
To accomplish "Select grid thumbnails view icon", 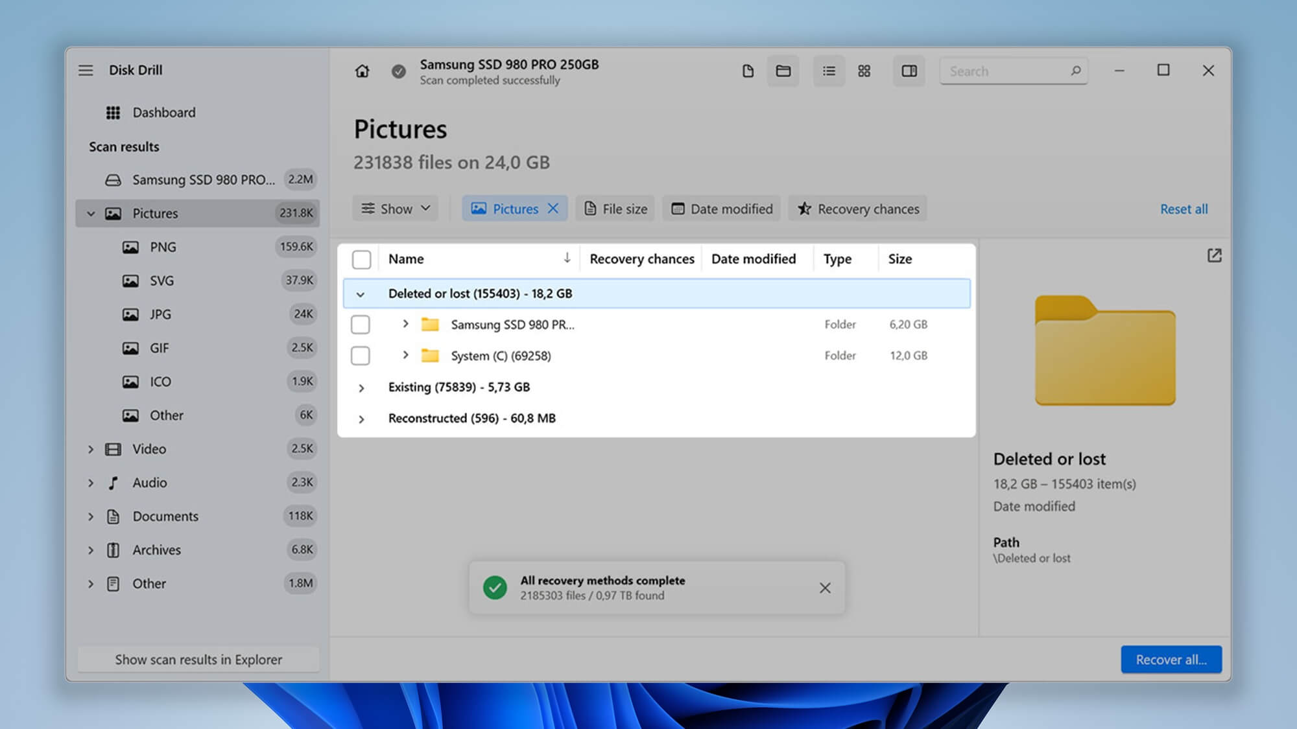I will [x=864, y=71].
